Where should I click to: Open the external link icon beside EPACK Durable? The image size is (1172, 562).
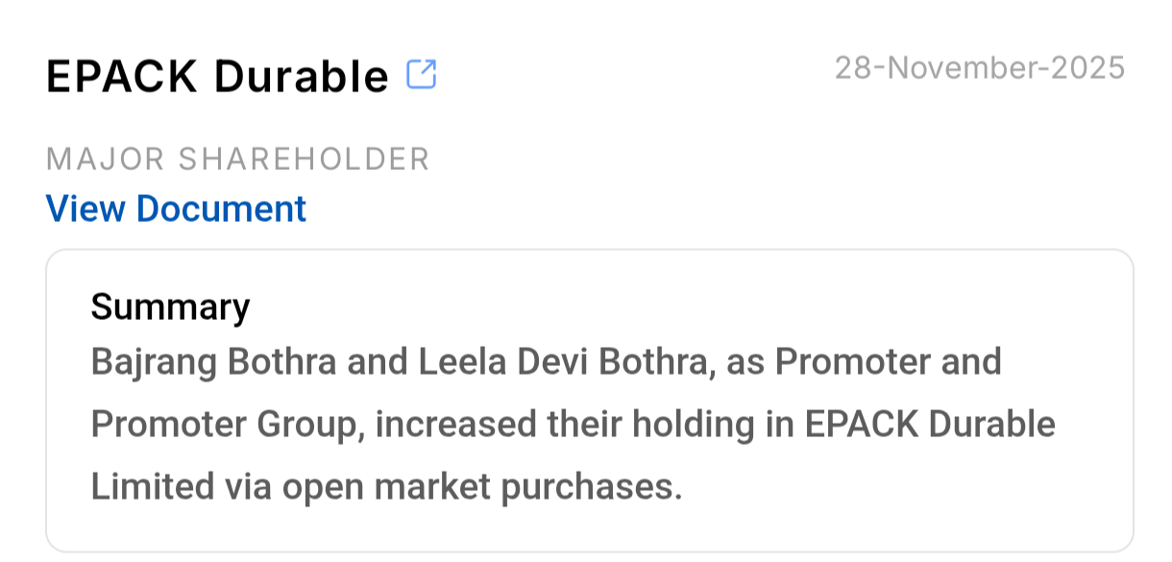[x=421, y=74]
